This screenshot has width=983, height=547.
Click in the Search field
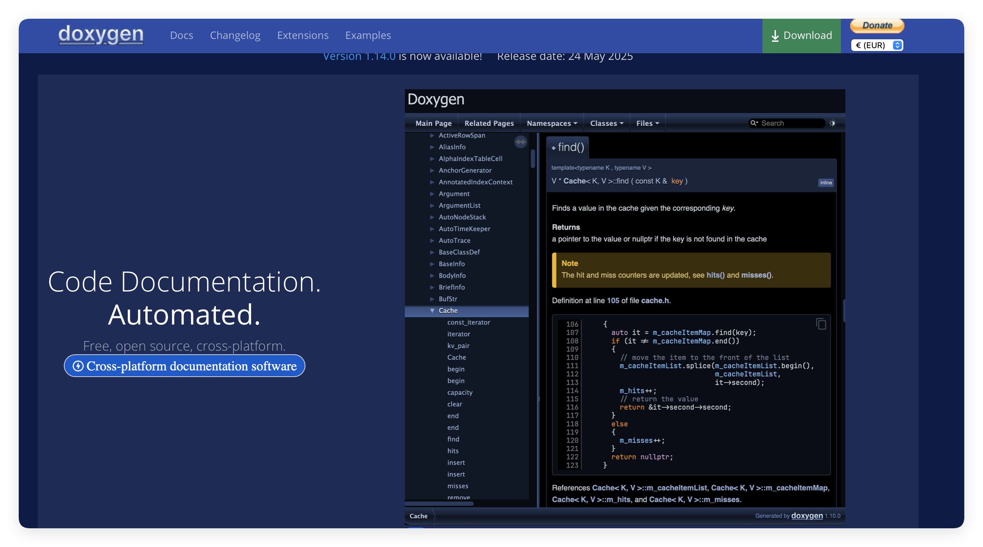pos(790,123)
